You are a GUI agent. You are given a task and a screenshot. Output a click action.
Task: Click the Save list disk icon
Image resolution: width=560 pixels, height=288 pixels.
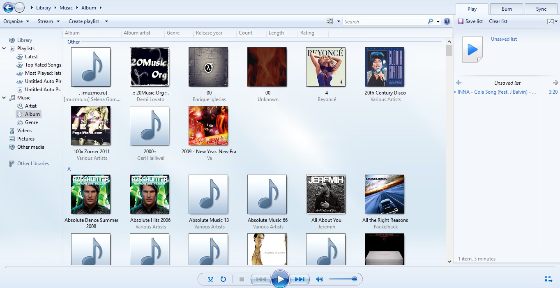coord(461,21)
